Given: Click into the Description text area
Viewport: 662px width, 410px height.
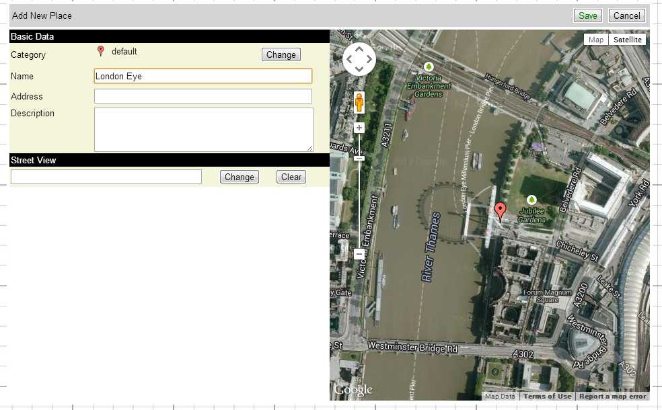Looking at the screenshot, I should 203,130.
